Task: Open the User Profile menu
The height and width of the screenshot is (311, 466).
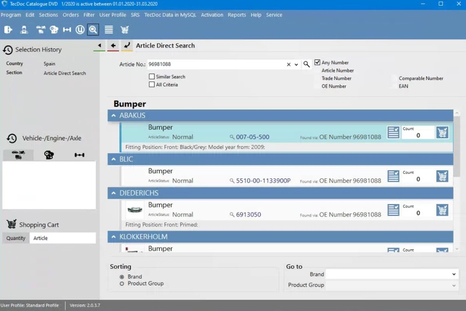Action: coord(113,15)
